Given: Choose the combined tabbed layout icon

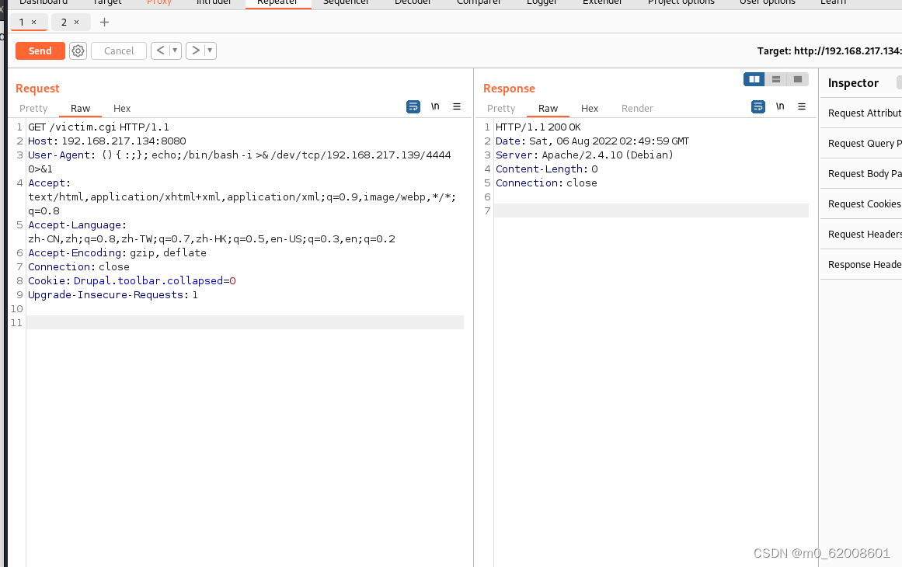Looking at the screenshot, I should 798,79.
